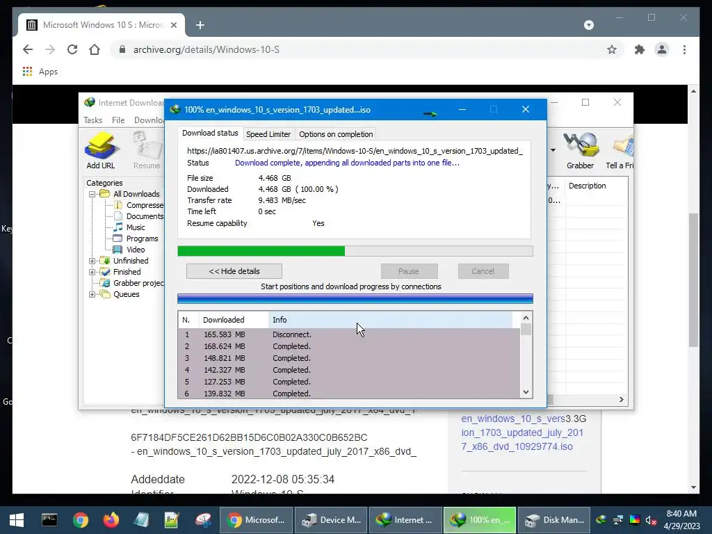Reload the archive.org page
The height and width of the screenshot is (534, 712).
tap(72, 49)
